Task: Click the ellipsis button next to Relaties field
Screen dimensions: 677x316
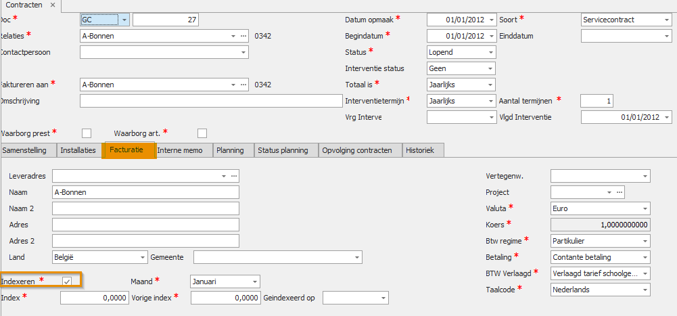Action: (x=243, y=37)
